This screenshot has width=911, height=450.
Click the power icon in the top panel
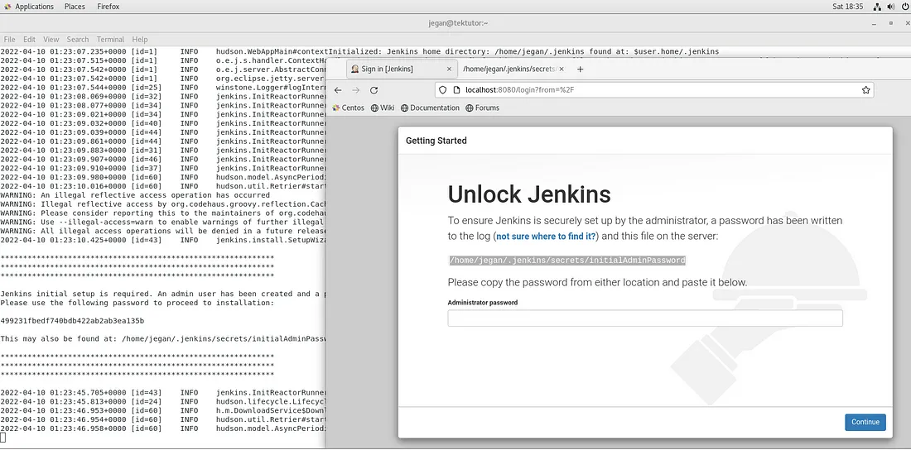click(x=904, y=7)
